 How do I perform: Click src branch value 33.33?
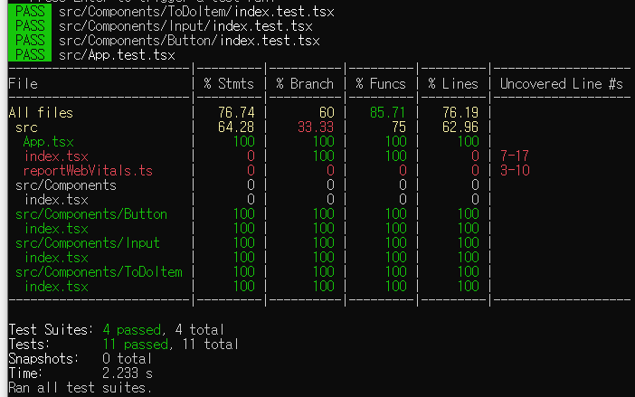[x=316, y=128]
